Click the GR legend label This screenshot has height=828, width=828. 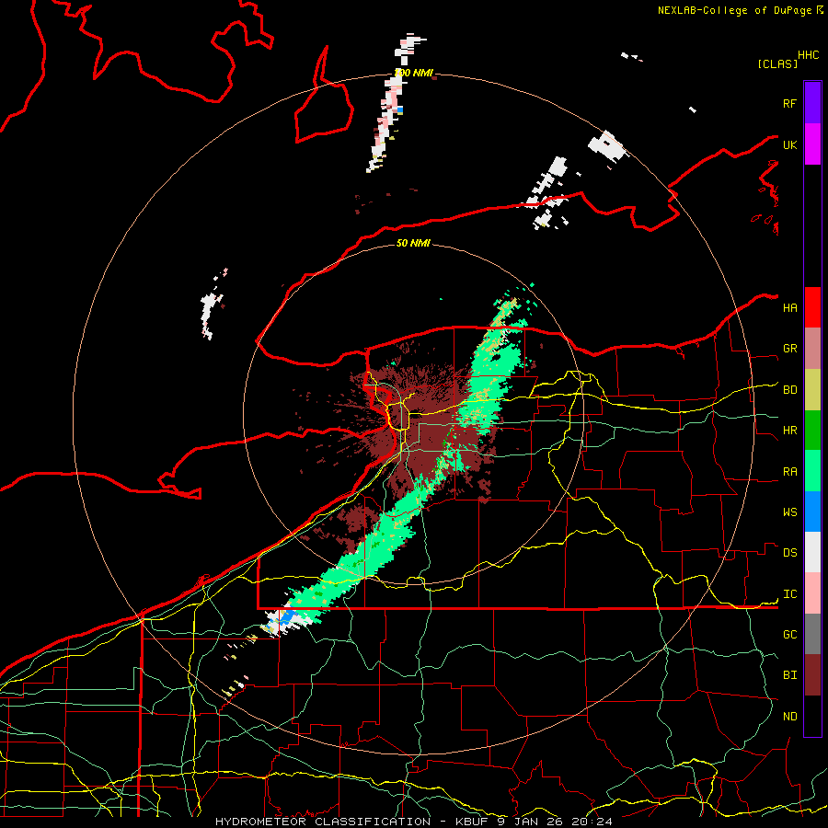tap(789, 349)
